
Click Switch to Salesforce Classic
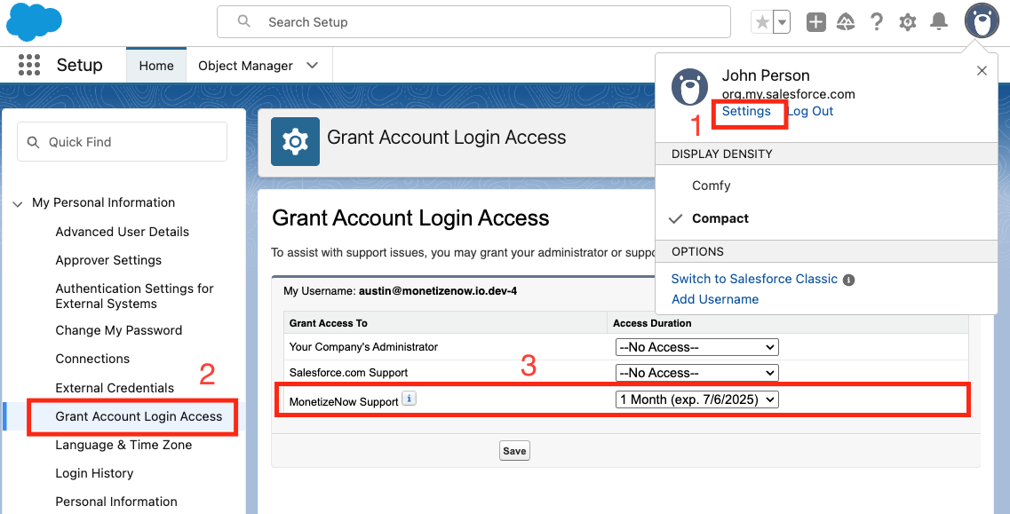754,279
